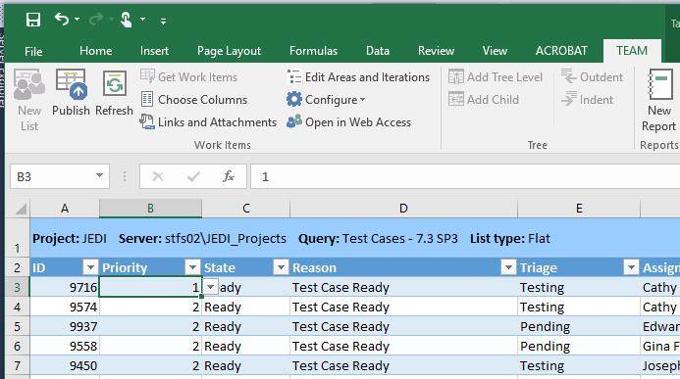Switch to the ACROBAT tab
Viewport: 680px width, 379px height.
561,51
